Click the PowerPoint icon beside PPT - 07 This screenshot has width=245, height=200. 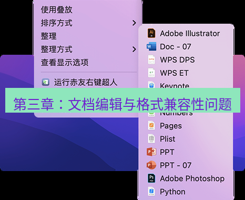151,165
